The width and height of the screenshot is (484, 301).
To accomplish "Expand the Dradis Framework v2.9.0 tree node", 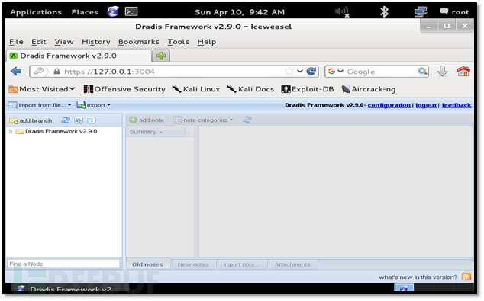I will click(11, 132).
